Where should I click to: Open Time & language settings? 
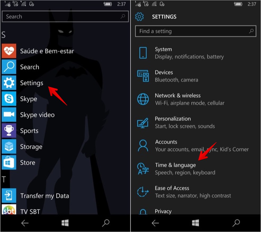pyautogui.click(x=195, y=169)
